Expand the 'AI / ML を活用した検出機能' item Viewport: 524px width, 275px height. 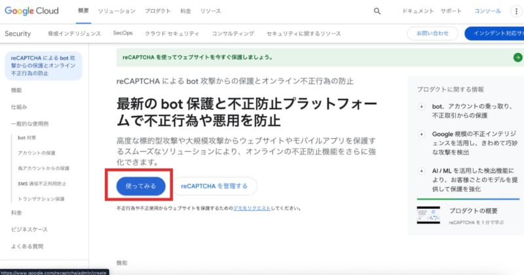421,171
